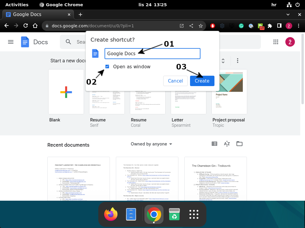
Task: Open The Chameleon Gin - Troškovnik document
Action: [x=216, y=179]
